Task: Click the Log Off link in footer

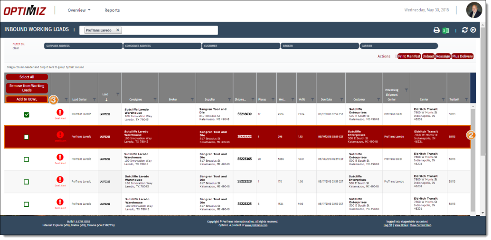Action: point(387,225)
